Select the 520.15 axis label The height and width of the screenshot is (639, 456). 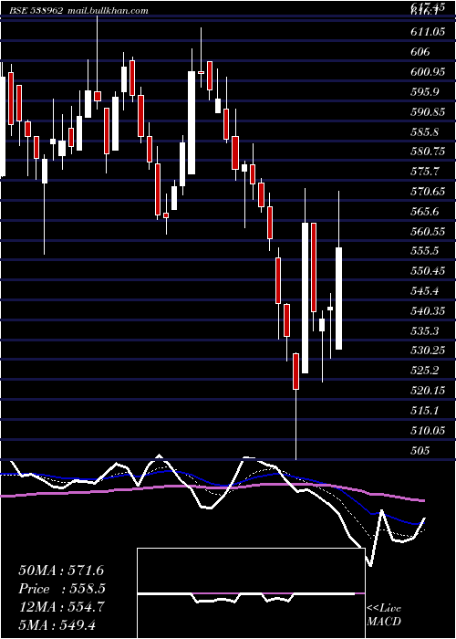click(x=428, y=390)
